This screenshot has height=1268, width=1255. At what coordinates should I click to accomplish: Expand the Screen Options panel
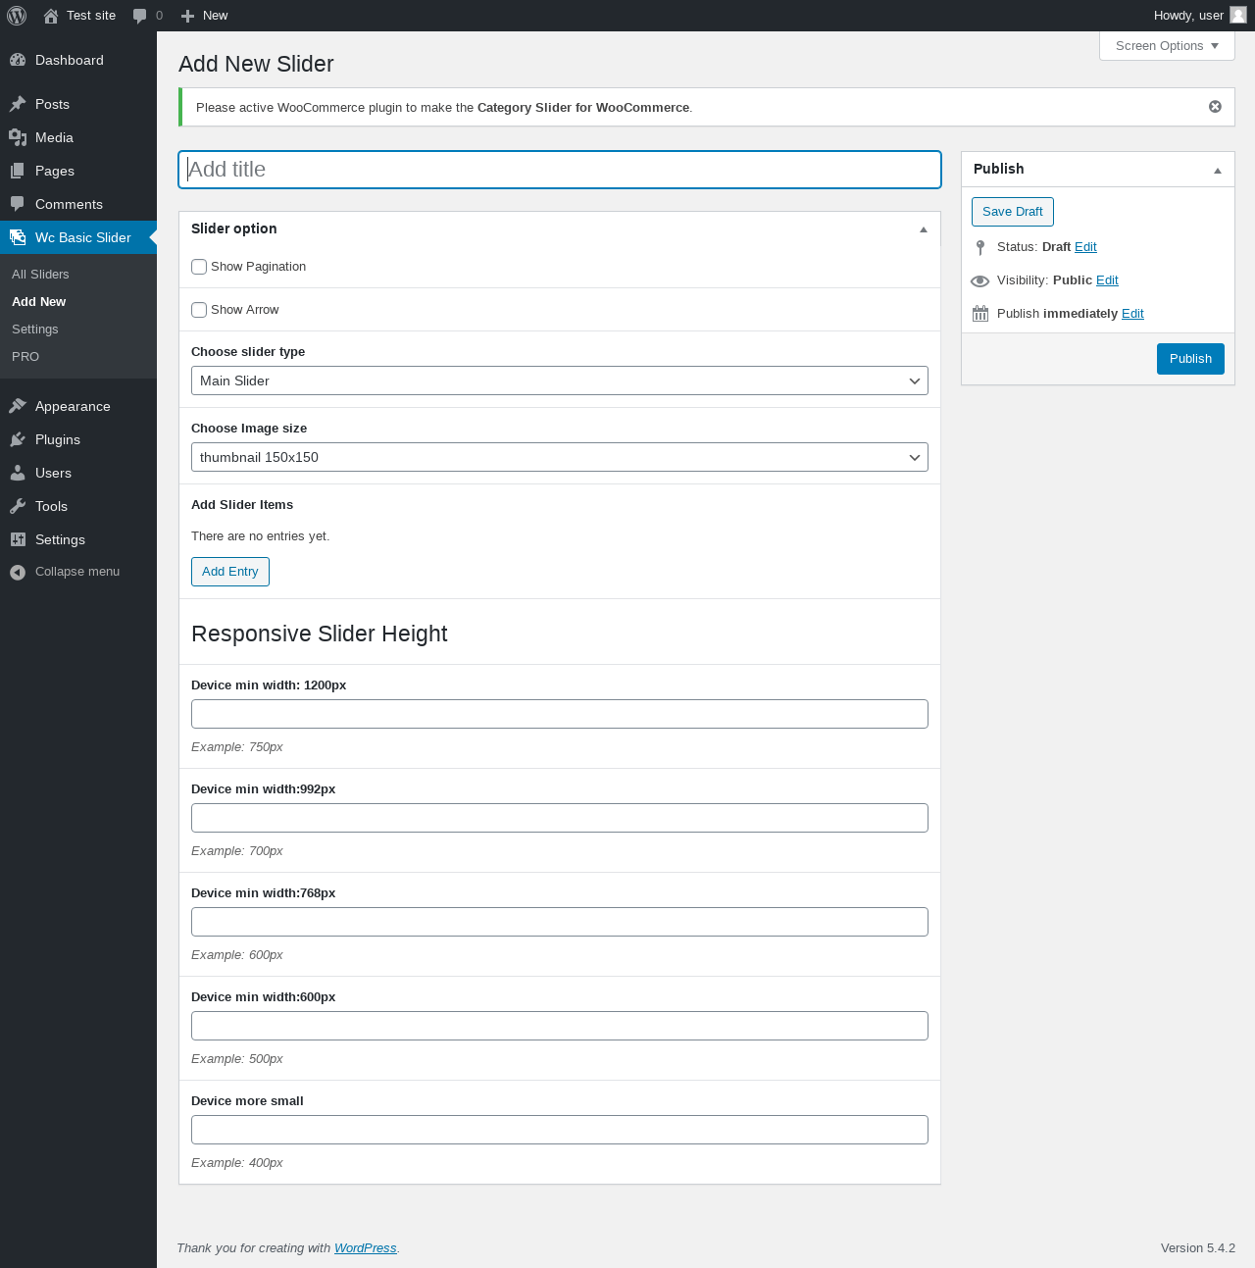(1167, 46)
